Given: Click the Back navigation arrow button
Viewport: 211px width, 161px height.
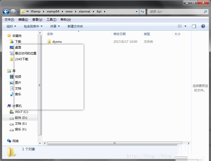Looking at the screenshot, I should point(6,11).
